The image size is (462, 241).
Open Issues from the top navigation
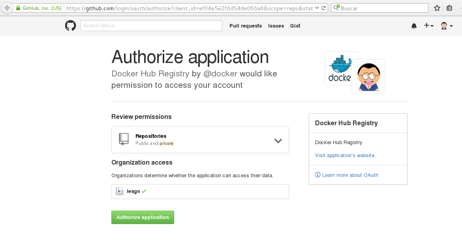click(x=276, y=26)
